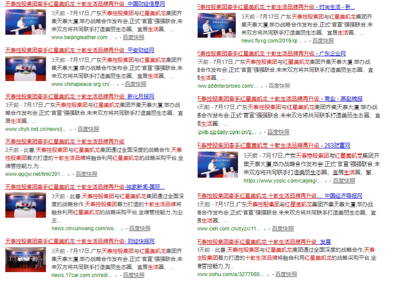
Task: Open the 中国财经信息网 result title
Action: coord(85,4)
